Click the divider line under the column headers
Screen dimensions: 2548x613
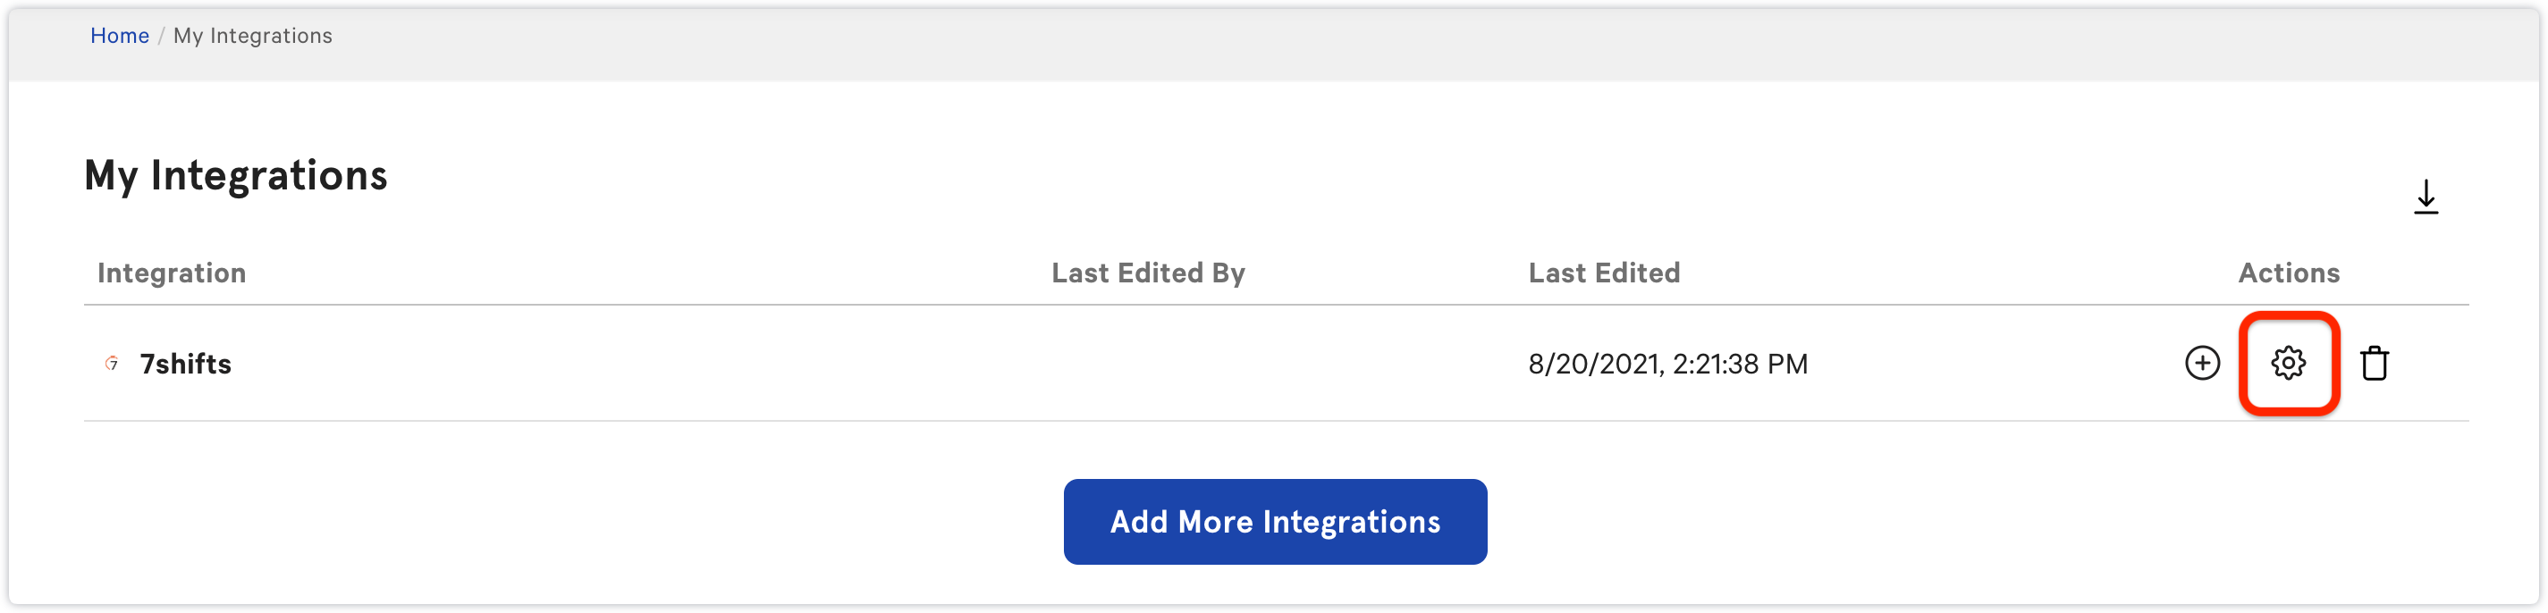click(x=1274, y=305)
